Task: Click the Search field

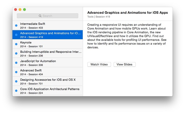Action: (x=47, y=16)
